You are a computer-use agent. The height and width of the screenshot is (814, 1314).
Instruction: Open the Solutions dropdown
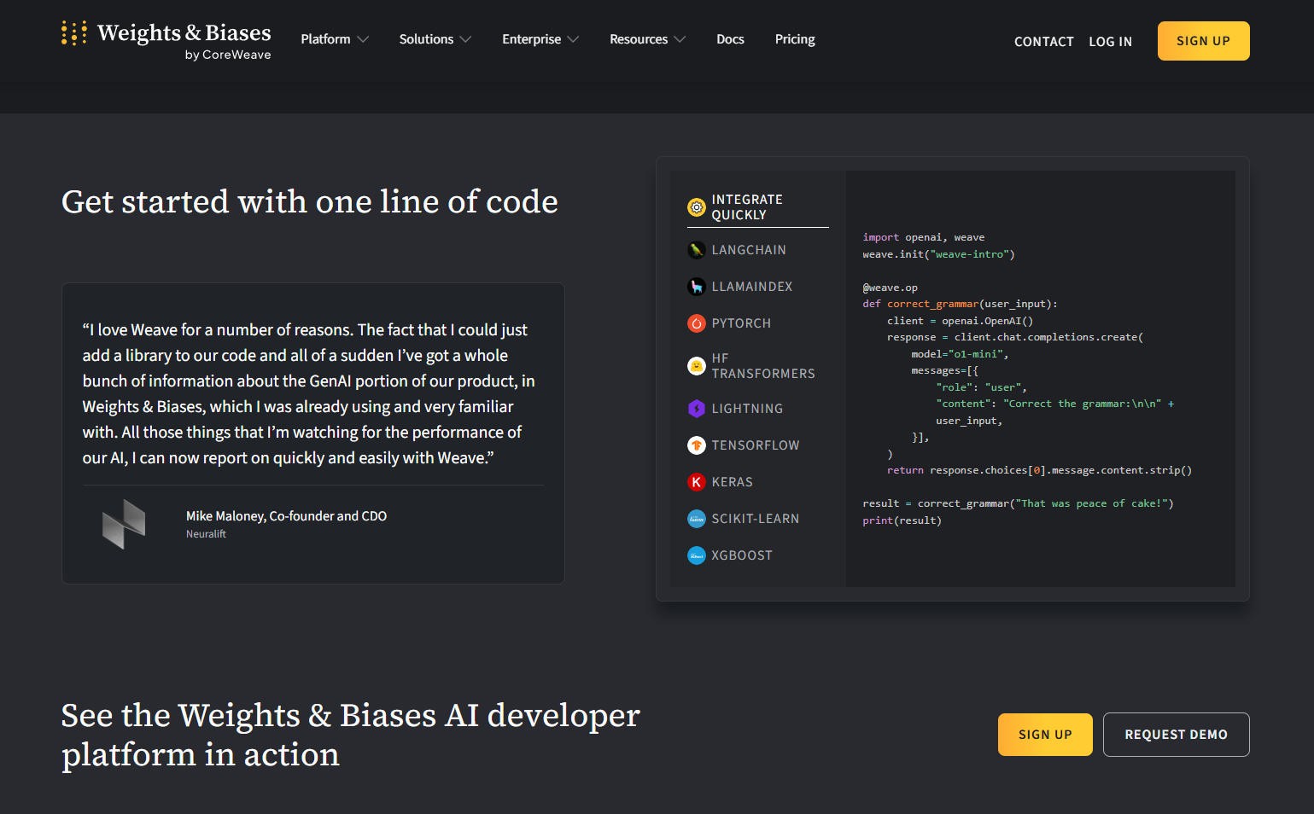tap(434, 39)
